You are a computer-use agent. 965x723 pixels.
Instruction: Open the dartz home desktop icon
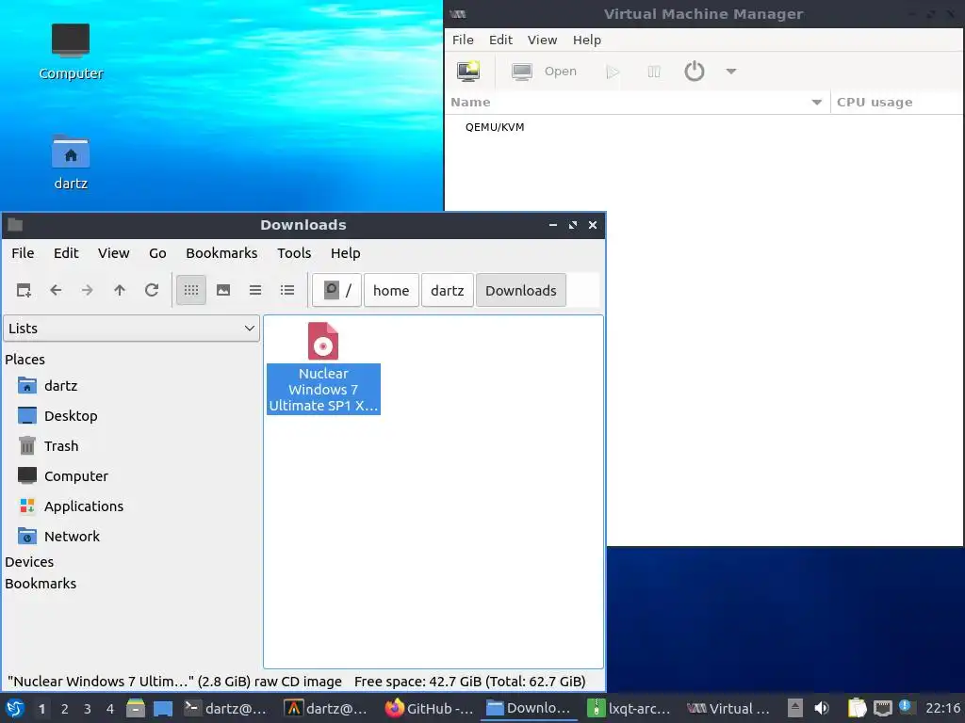click(71, 162)
